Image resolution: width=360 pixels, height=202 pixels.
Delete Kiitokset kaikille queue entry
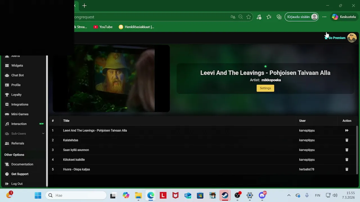[x=347, y=160]
